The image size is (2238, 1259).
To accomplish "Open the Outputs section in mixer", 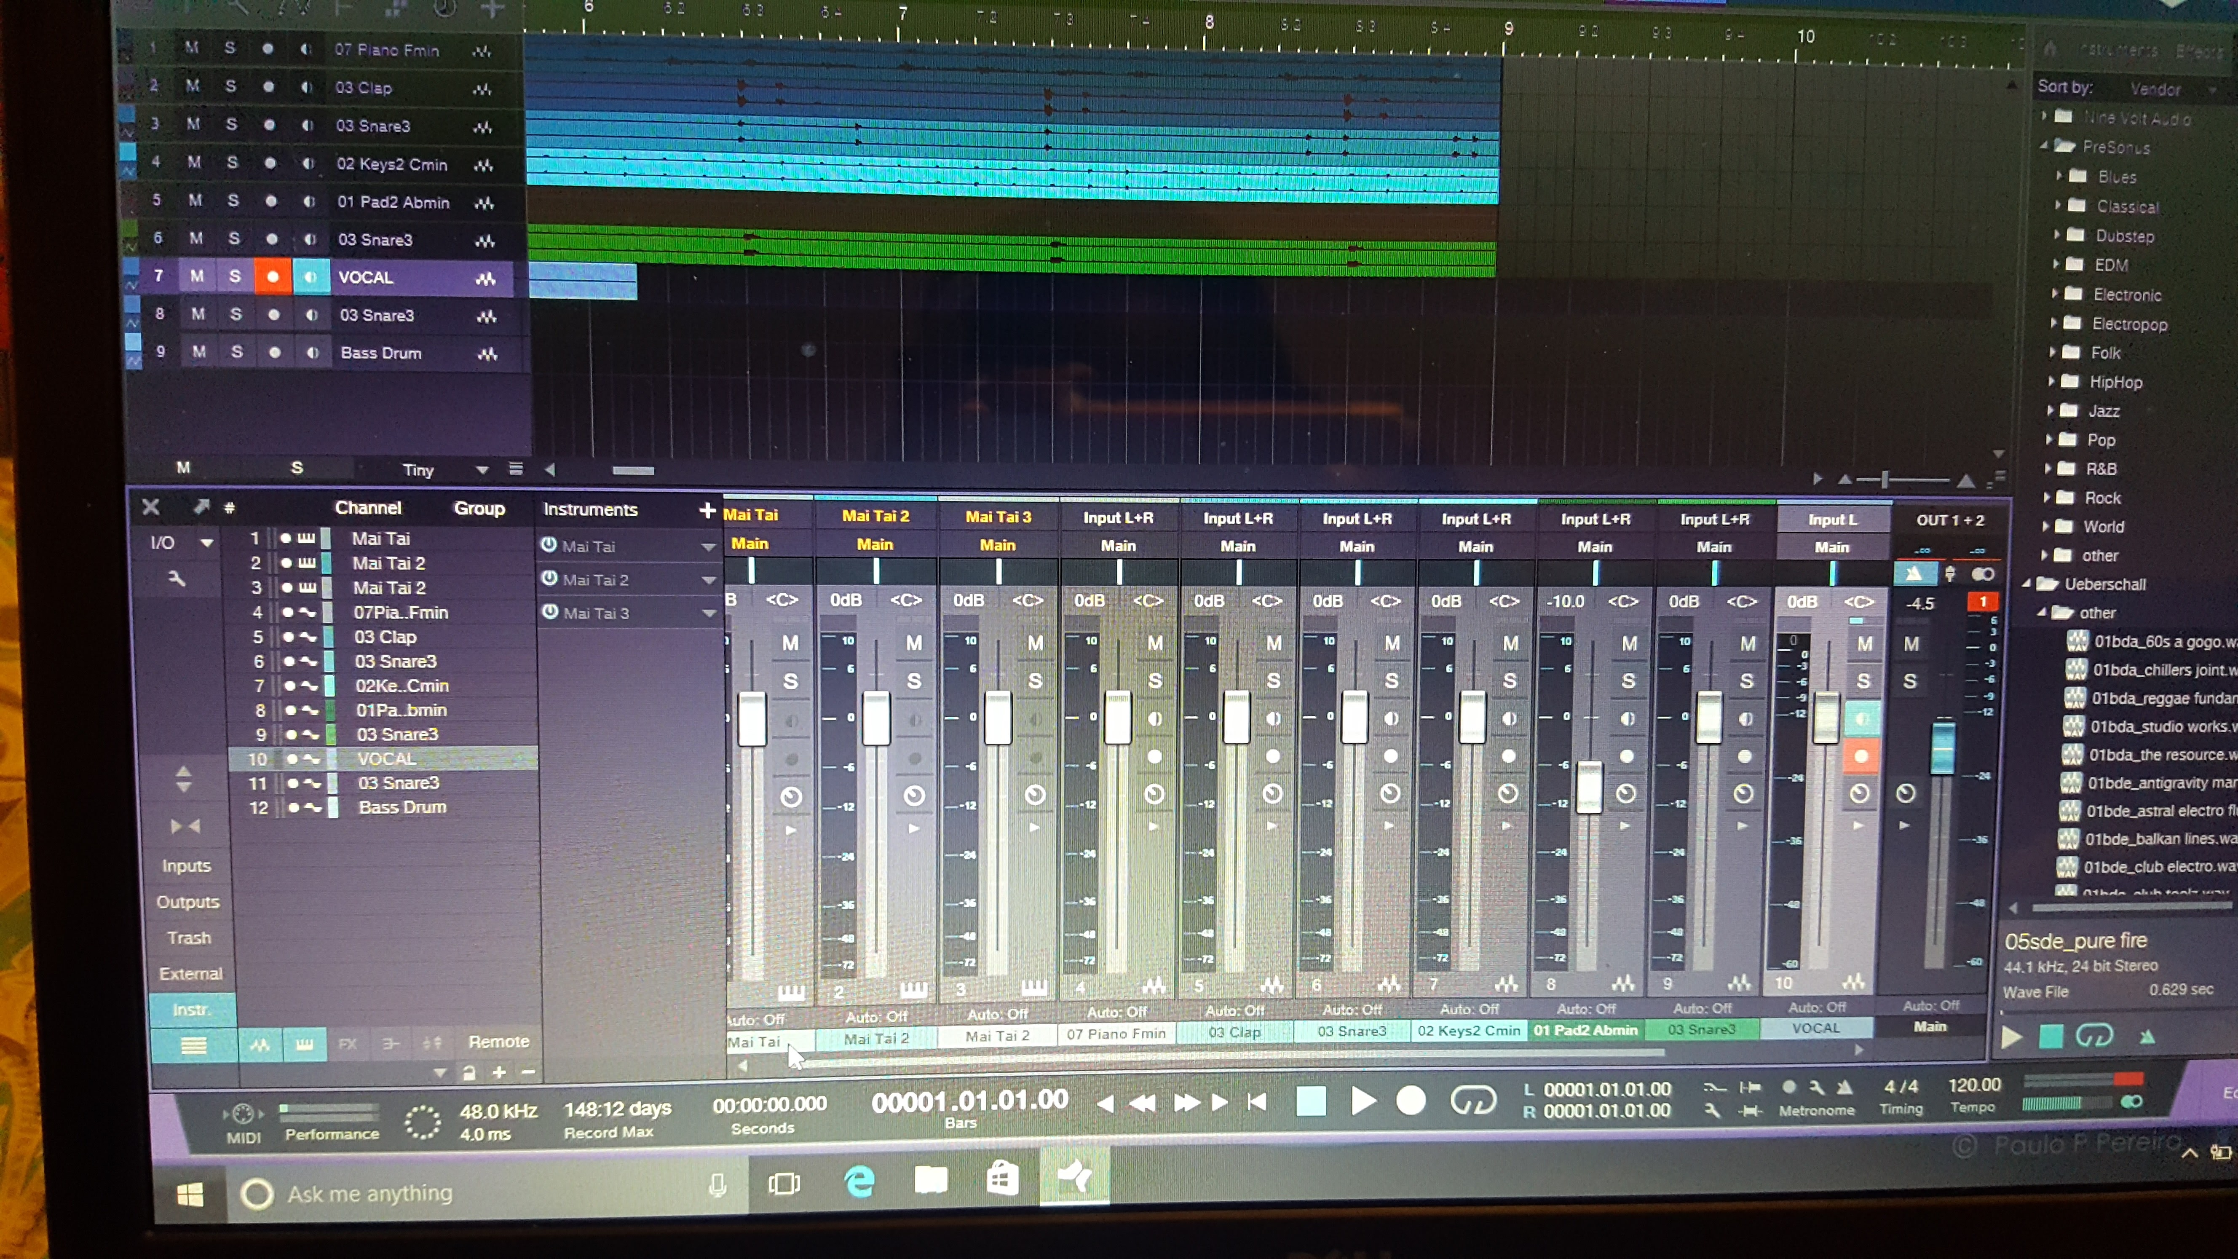I will 187,902.
